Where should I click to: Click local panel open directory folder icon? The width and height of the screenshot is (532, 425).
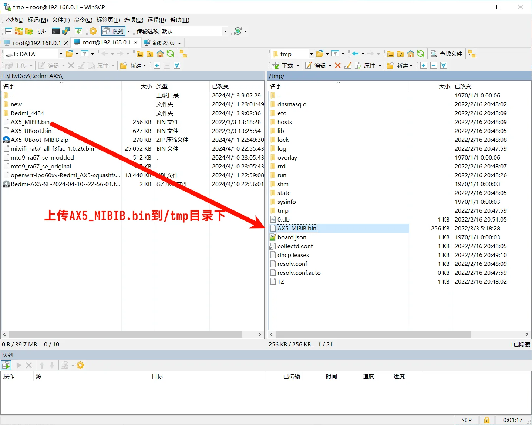tap(69, 54)
